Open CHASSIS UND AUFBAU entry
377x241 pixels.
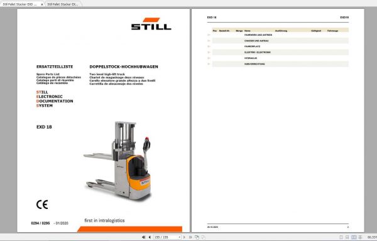click(256, 41)
